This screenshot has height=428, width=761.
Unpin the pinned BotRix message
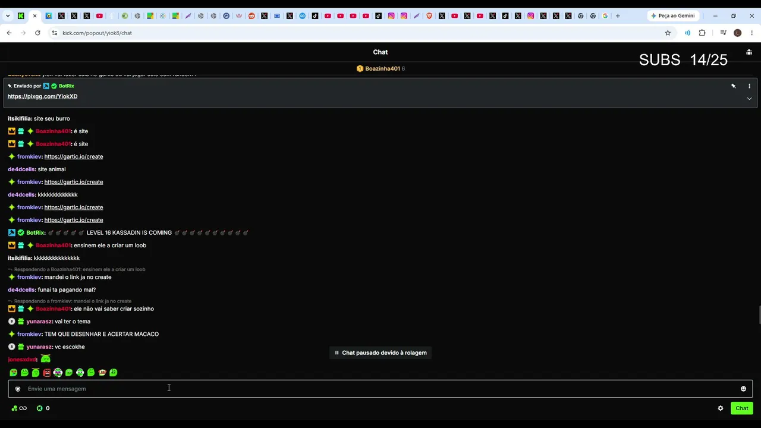point(734,86)
